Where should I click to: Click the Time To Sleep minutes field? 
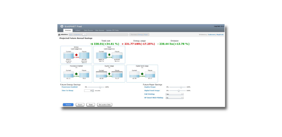point(89,90)
